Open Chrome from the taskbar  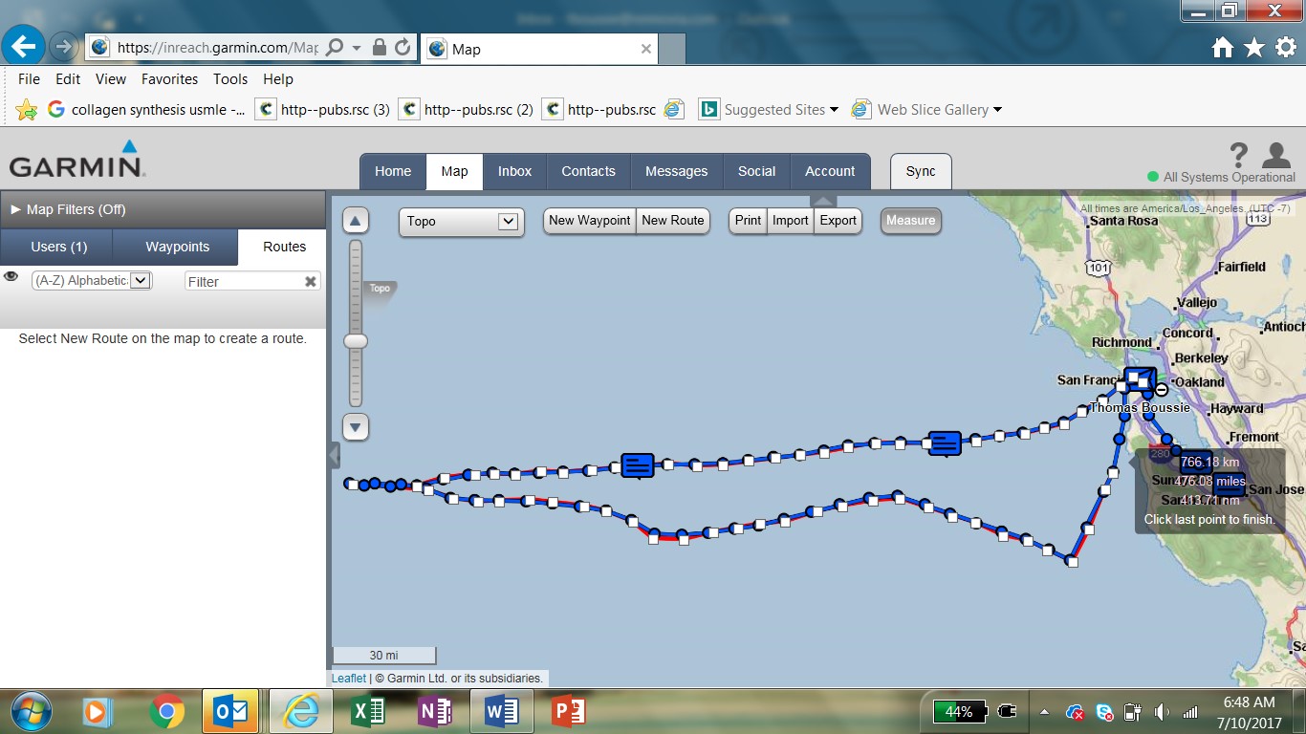coord(167,711)
